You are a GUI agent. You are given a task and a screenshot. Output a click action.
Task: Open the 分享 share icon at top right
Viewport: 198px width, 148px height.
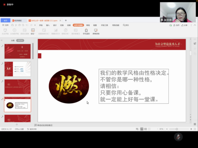click(185, 25)
